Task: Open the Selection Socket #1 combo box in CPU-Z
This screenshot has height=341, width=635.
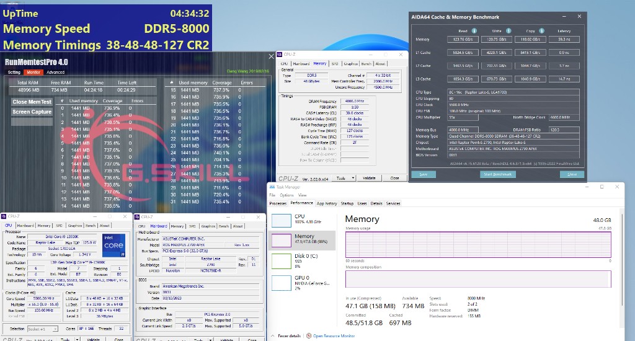Action: pyautogui.click(x=43, y=329)
